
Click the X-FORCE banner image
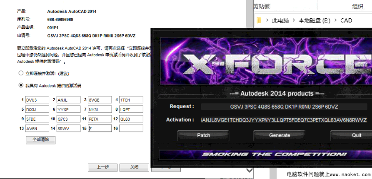tap(266, 61)
